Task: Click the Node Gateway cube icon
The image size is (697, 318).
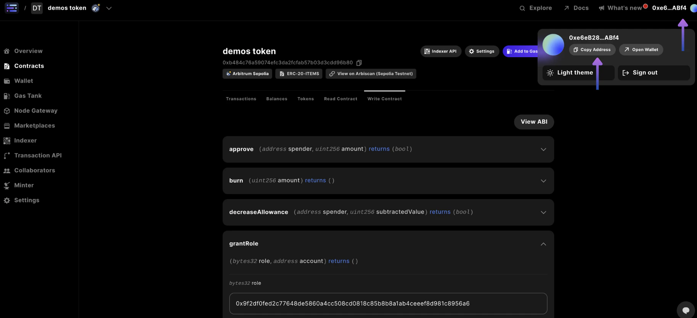Action: pos(7,111)
